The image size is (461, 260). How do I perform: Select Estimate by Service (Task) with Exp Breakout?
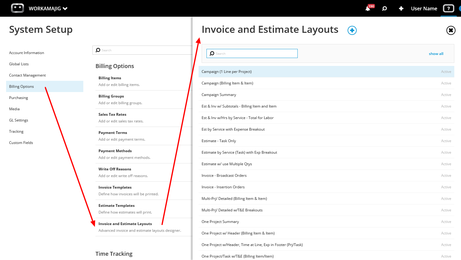tap(326, 152)
